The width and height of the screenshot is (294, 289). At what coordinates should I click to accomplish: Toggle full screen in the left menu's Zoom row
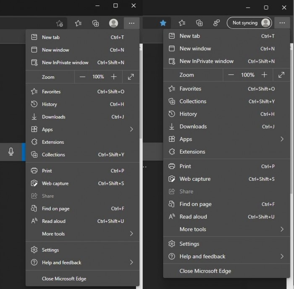click(131, 77)
